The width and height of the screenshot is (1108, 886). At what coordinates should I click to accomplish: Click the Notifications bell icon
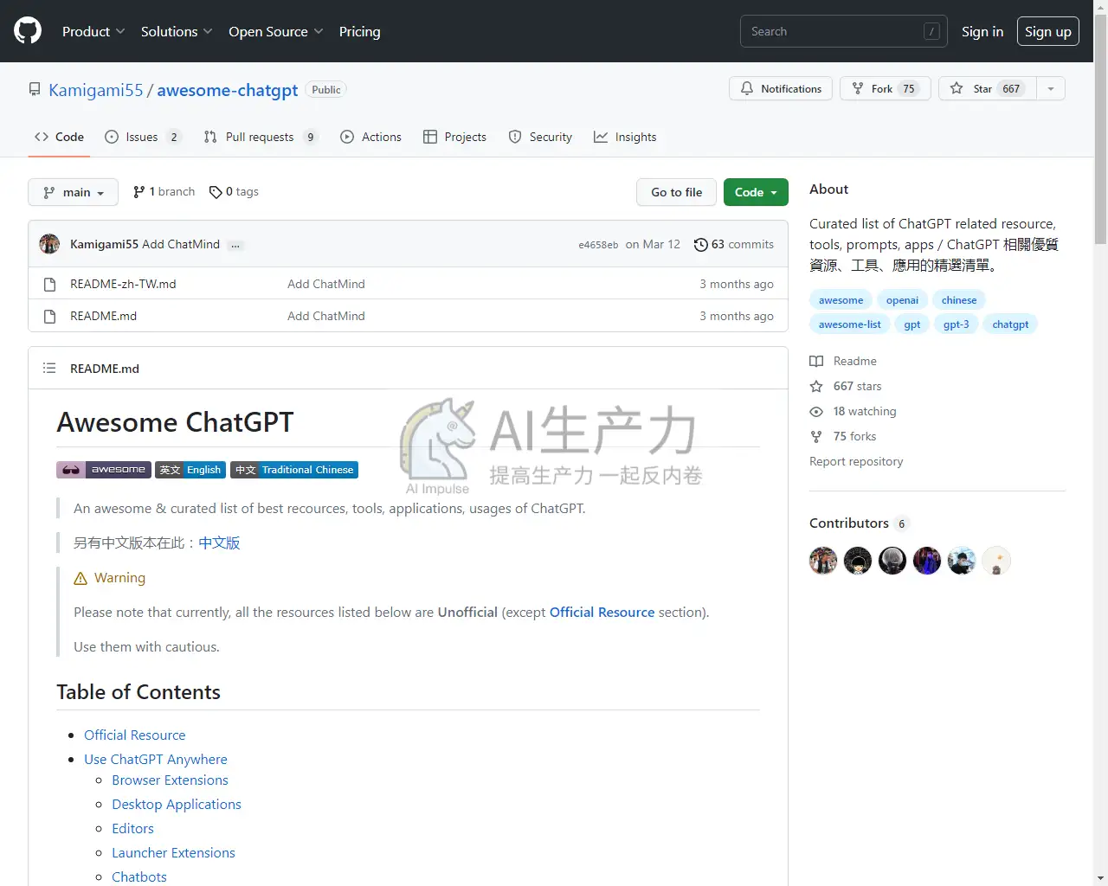747,88
